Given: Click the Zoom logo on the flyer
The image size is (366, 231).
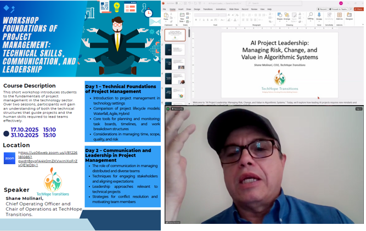Looking at the screenshot, I should pyautogui.click(x=9, y=158).
